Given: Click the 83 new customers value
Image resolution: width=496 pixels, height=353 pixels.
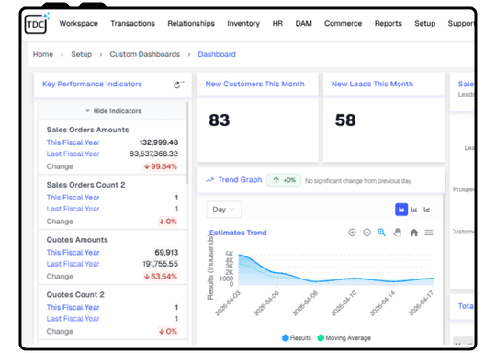Looking at the screenshot, I should [x=220, y=120].
